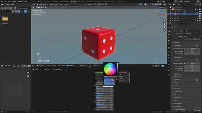Select the rendered viewport shading icon
The width and height of the screenshot is (202, 113).
tap(160, 4)
